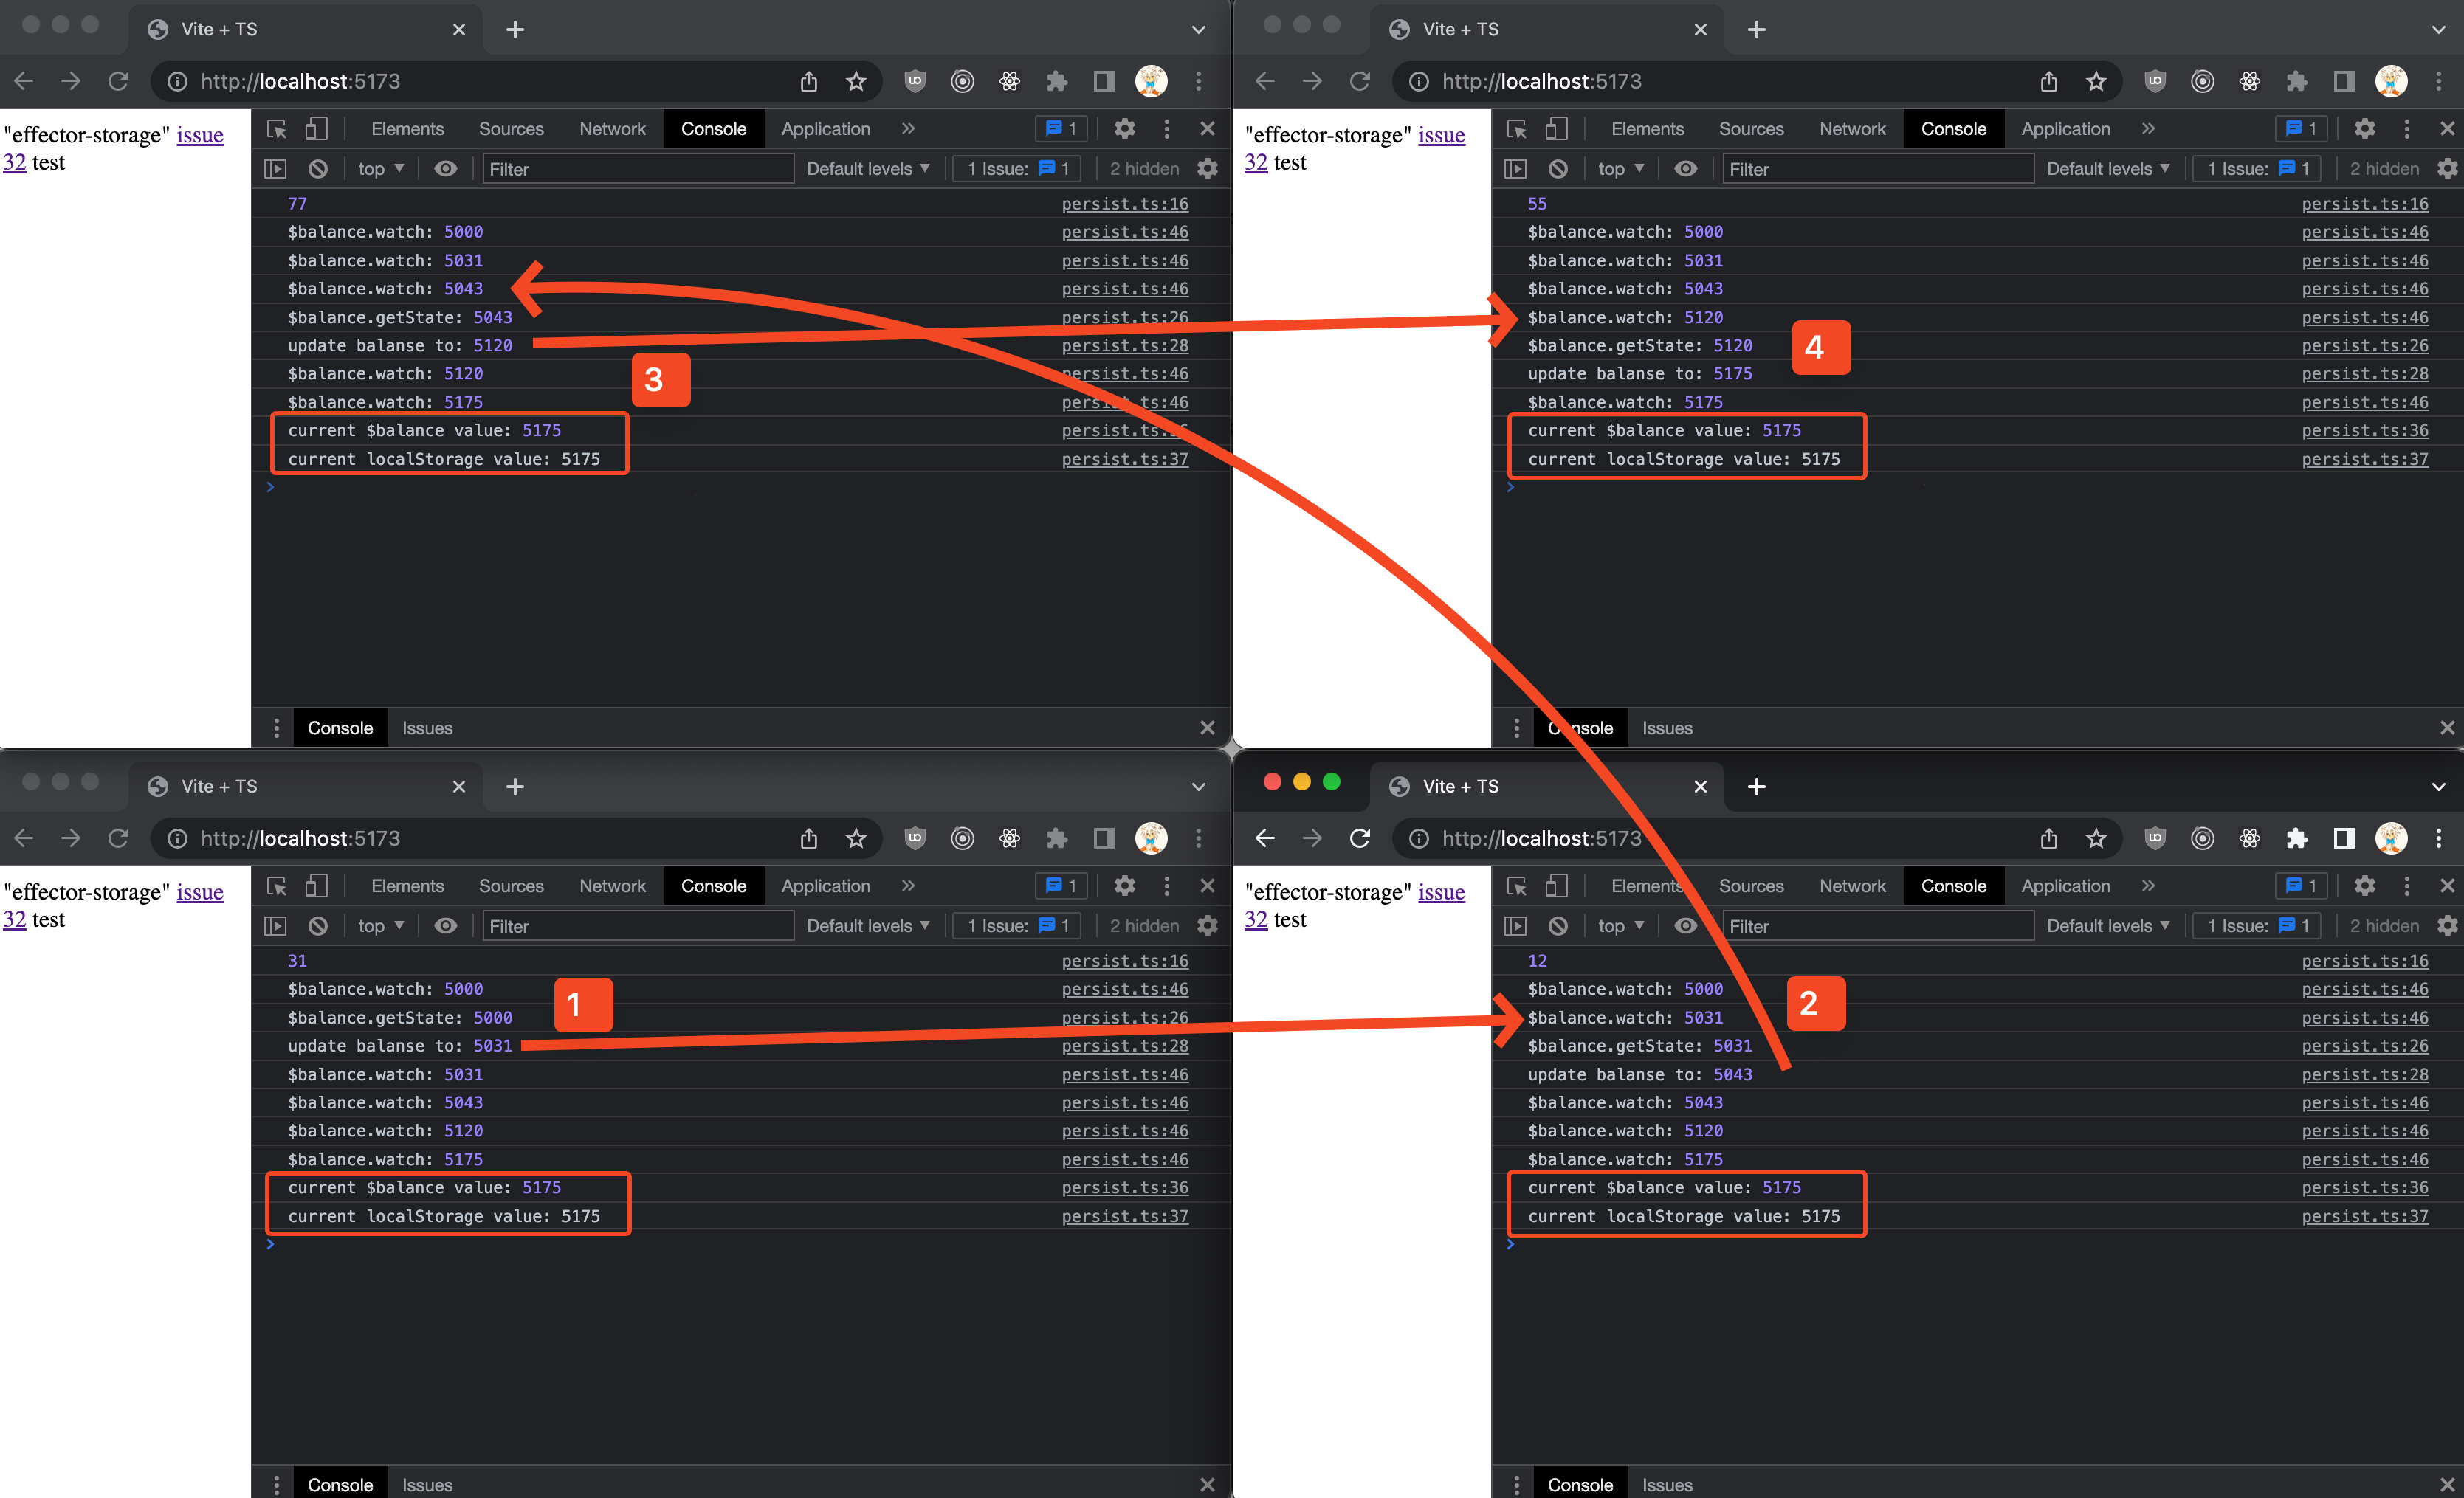Clear the console in the window logging 77
The width and height of the screenshot is (2464, 1498).
click(318, 169)
